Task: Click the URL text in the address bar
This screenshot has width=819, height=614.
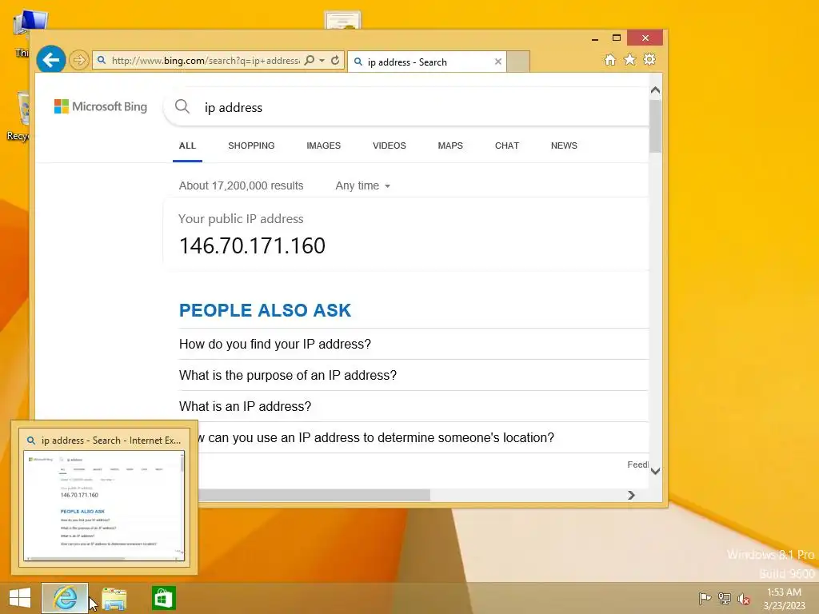Action: (x=206, y=61)
